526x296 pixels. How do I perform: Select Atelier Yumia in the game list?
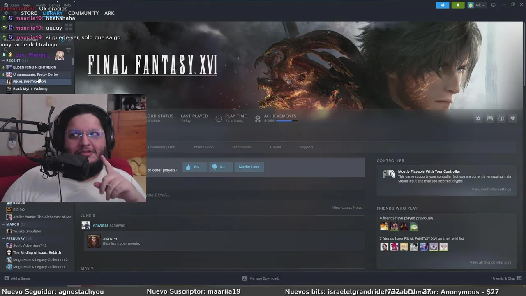click(42, 217)
